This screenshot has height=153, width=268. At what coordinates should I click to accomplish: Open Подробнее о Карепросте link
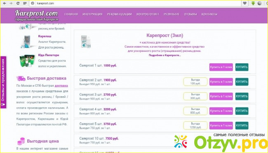coord(165,55)
